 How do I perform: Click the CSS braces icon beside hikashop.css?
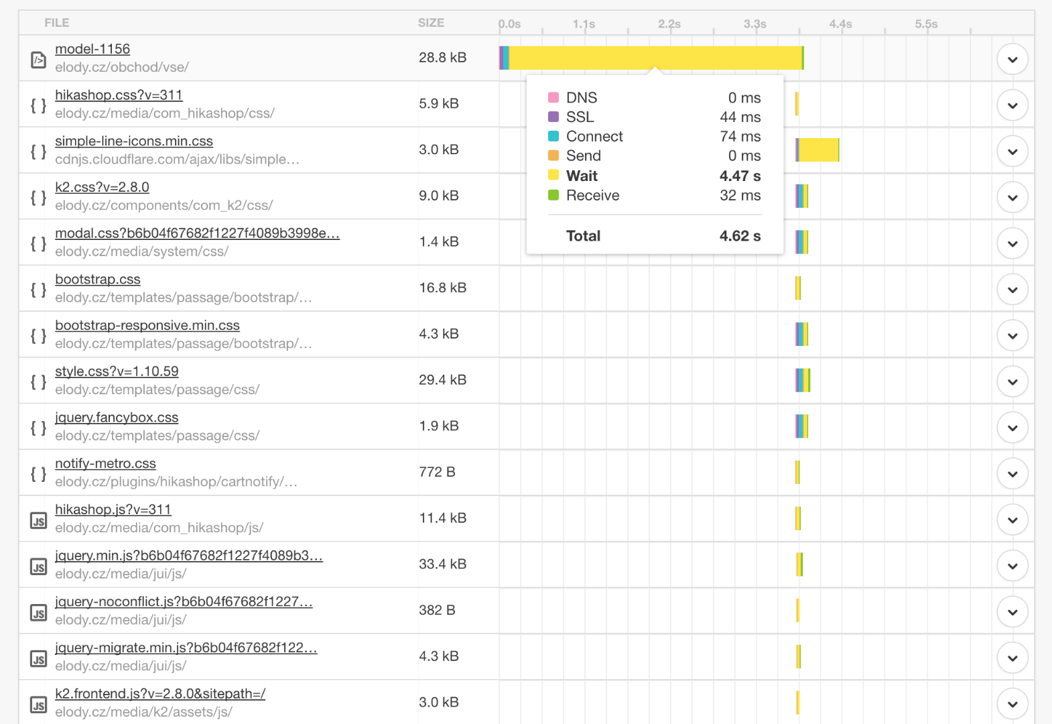(x=39, y=105)
